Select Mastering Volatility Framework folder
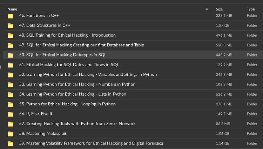This screenshot has width=263, height=149. pos(91,143)
